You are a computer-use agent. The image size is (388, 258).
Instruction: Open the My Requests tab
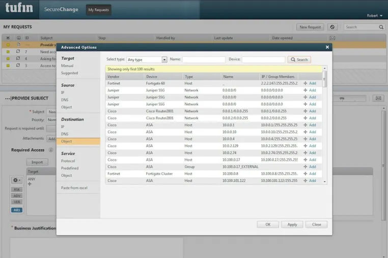point(98,10)
